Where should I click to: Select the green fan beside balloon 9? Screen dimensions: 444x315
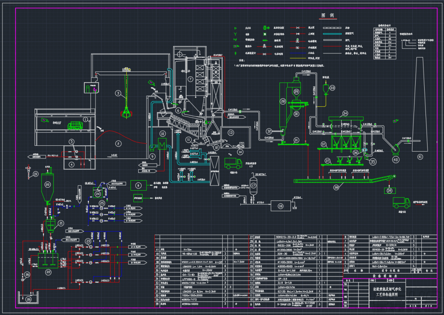[152, 147]
